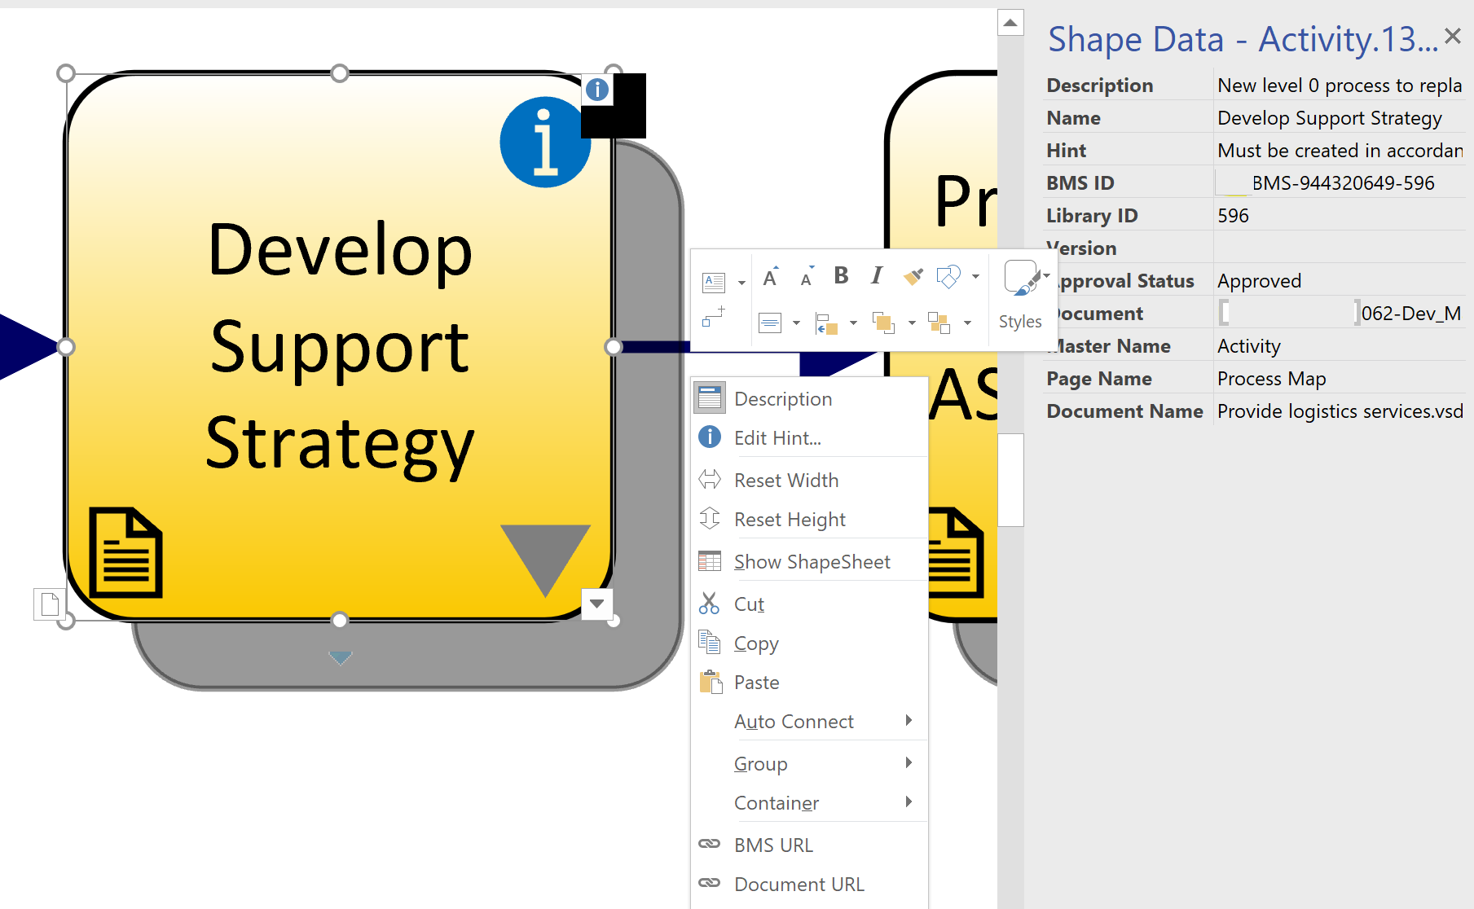Close the Shape Data panel

pyautogui.click(x=1453, y=36)
